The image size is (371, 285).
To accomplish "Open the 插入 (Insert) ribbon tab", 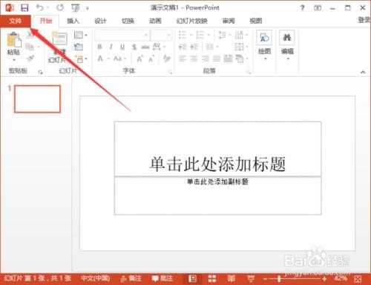I will [x=73, y=21].
